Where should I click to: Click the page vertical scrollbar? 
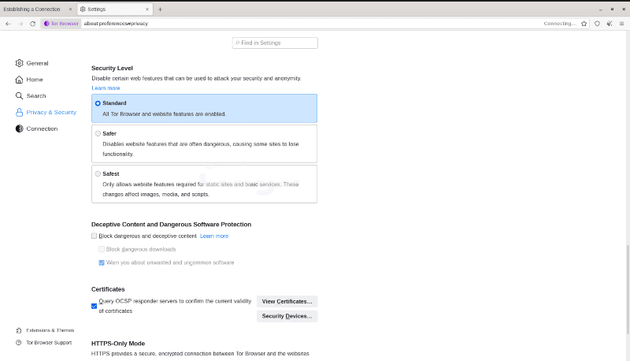tap(628, 289)
